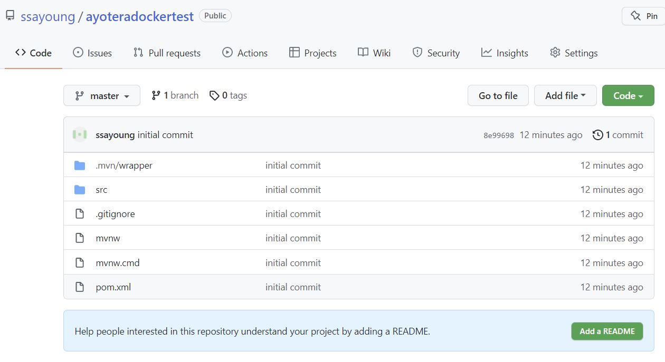The height and width of the screenshot is (362, 665).
Task: Open initial commit message for .gitignore row
Action: click(293, 214)
